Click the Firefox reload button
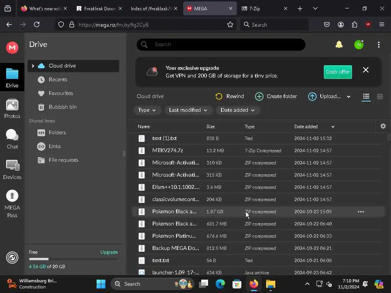Viewport: 391px width, 293px height. point(37,24)
